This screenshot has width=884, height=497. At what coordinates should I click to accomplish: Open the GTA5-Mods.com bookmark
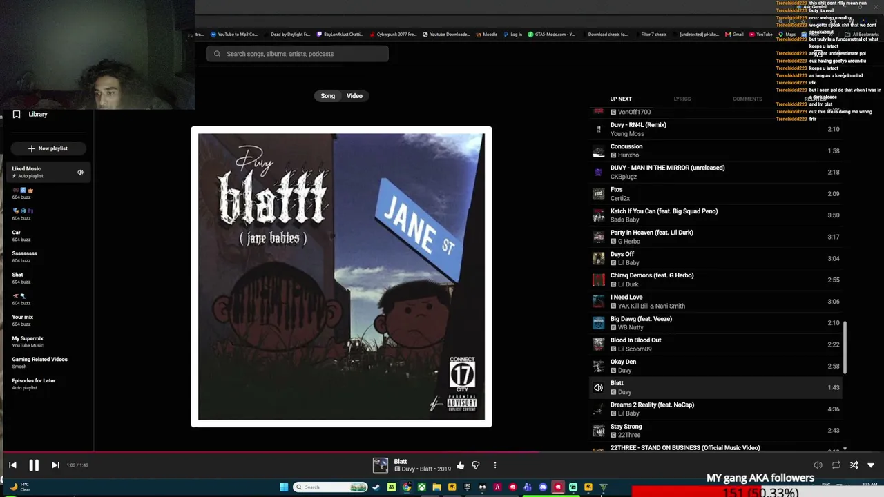click(x=552, y=35)
